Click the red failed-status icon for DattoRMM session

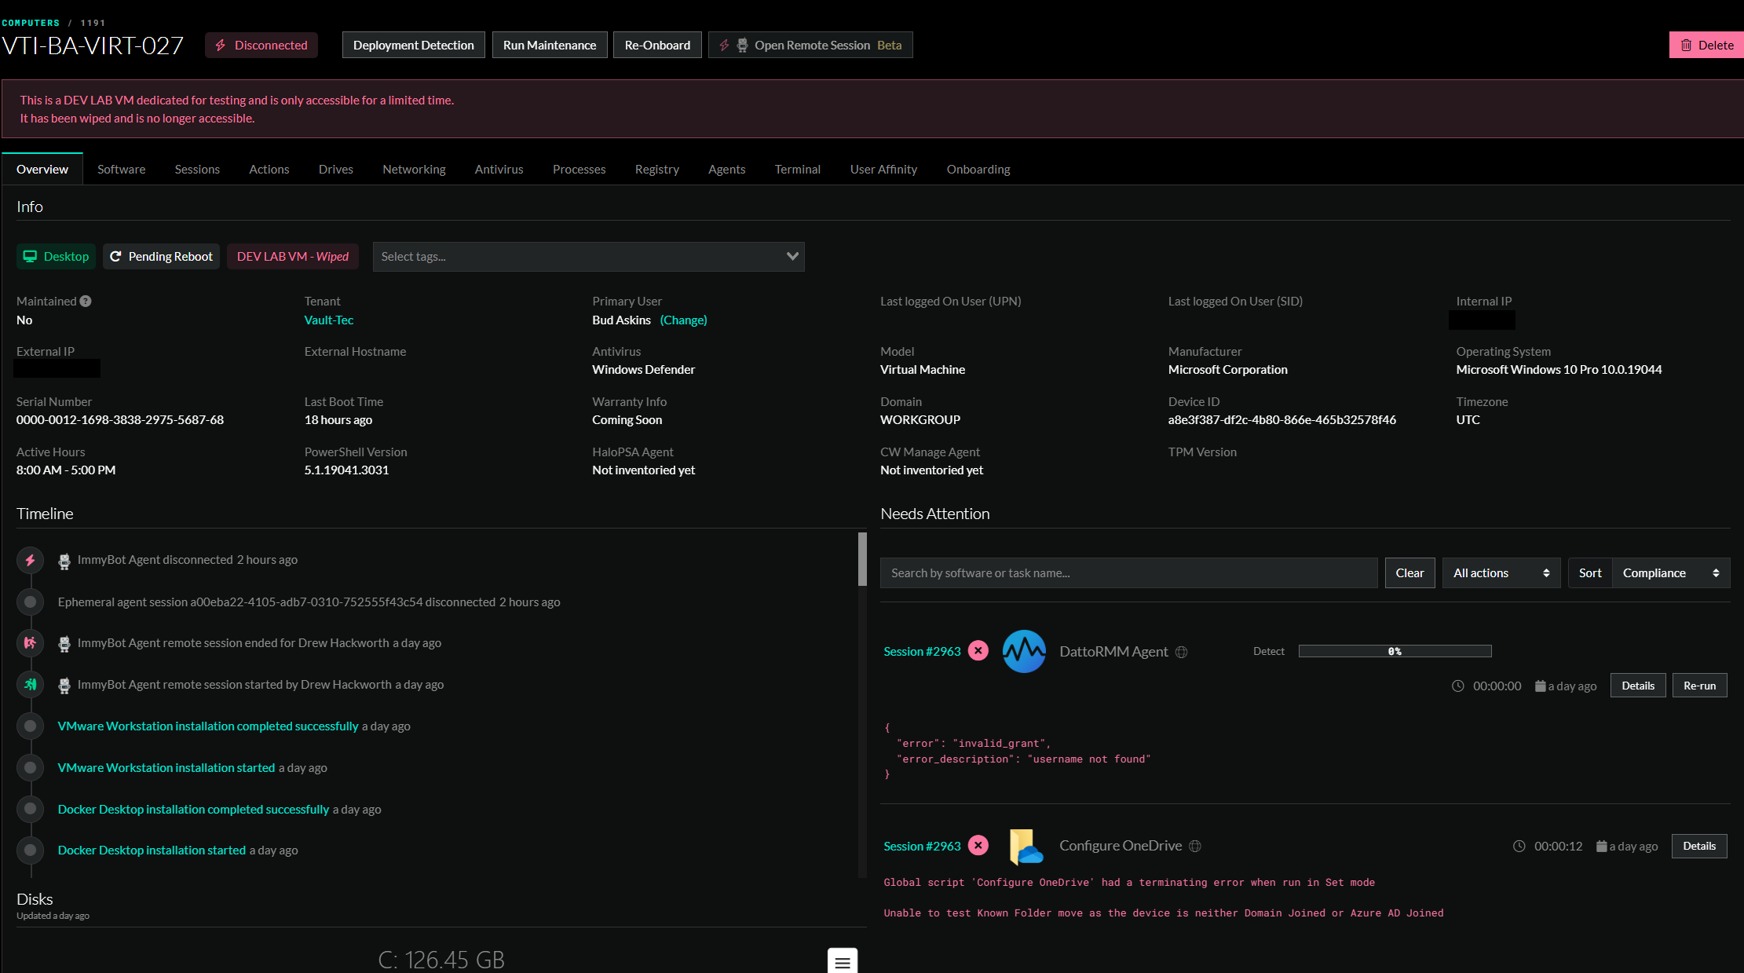pyautogui.click(x=978, y=651)
